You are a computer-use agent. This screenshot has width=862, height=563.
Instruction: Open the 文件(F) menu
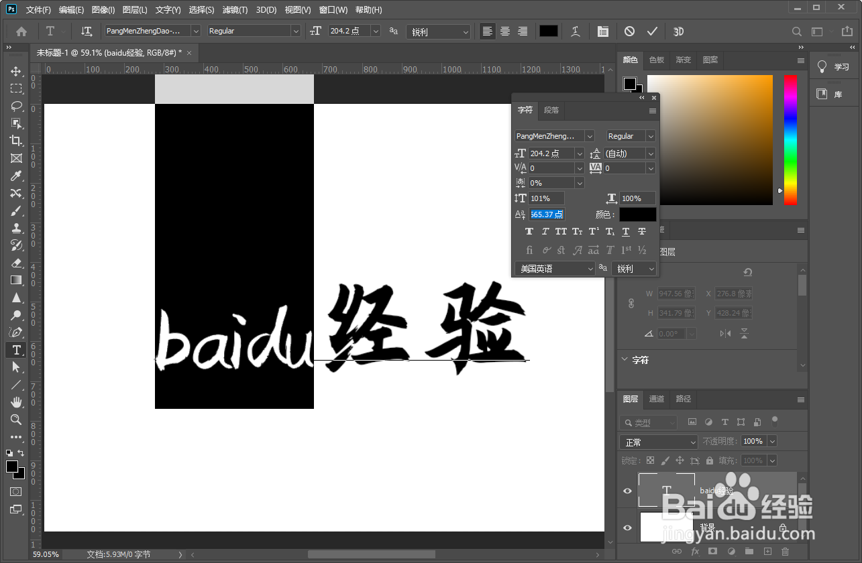38,10
